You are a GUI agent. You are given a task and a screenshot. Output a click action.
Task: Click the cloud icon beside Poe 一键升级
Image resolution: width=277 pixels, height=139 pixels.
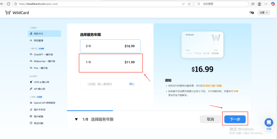coord(31,68)
